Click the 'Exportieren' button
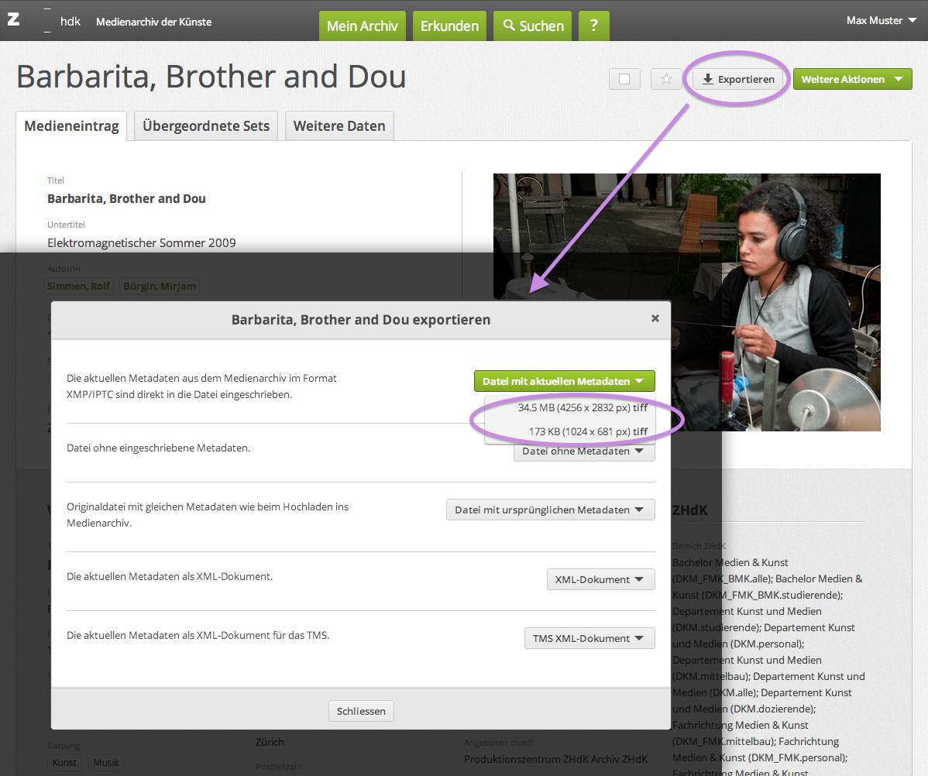Viewport: 928px width, 776px height. [738, 79]
